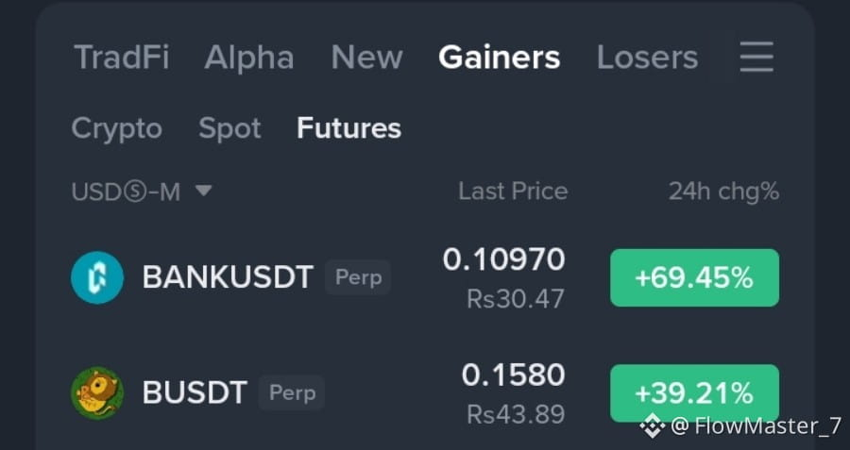Image resolution: width=850 pixels, height=450 pixels.
Task: Switch to the Alpha tab
Action: 249,58
